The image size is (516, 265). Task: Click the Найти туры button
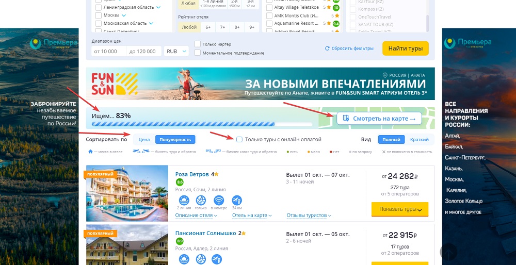point(406,48)
